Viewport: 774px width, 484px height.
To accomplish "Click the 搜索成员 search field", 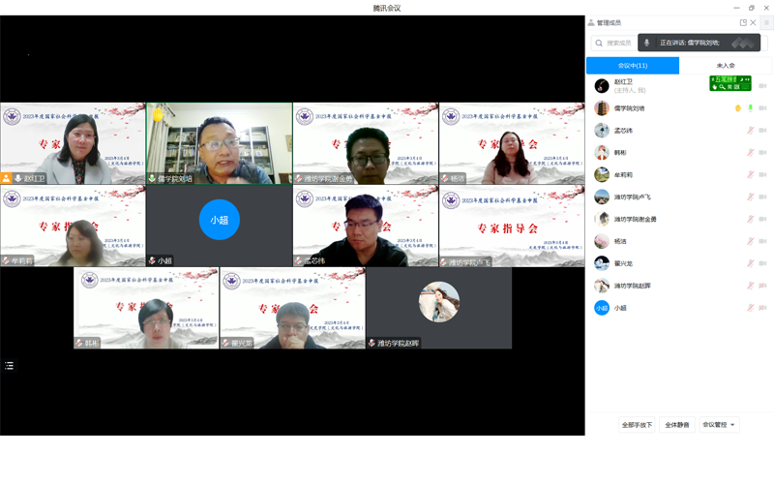I will click(x=617, y=43).
